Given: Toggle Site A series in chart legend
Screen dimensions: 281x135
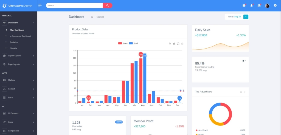Looking at the screenshot, I should click(x=123, y=43).
